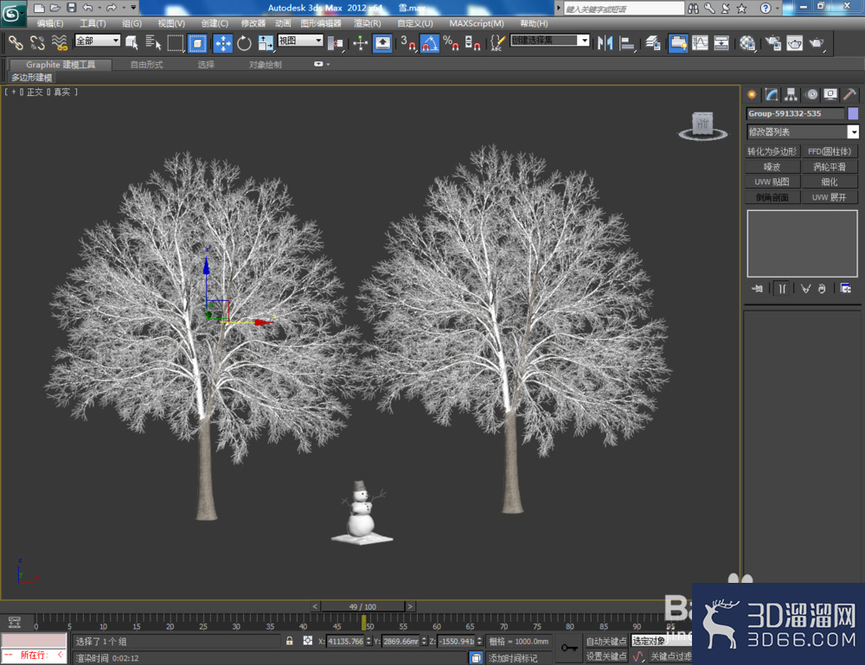
Task: Open the MAXScript(M) menu
Action: 477,23
